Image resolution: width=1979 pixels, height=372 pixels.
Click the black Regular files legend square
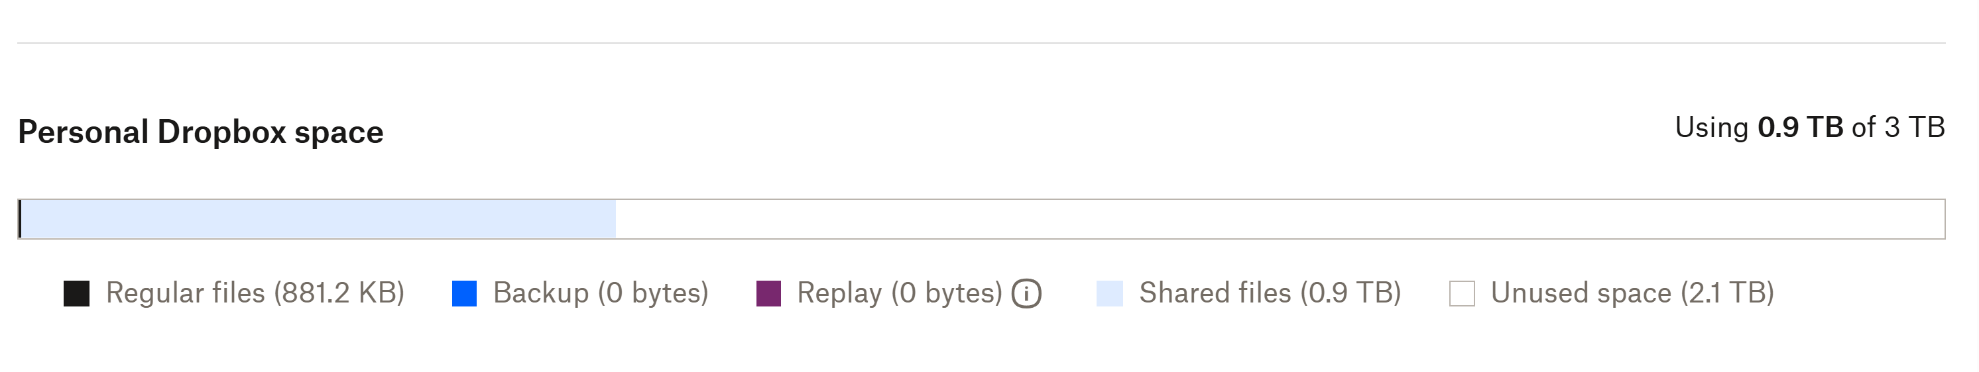pyautogui.click(x=76, y=293)
